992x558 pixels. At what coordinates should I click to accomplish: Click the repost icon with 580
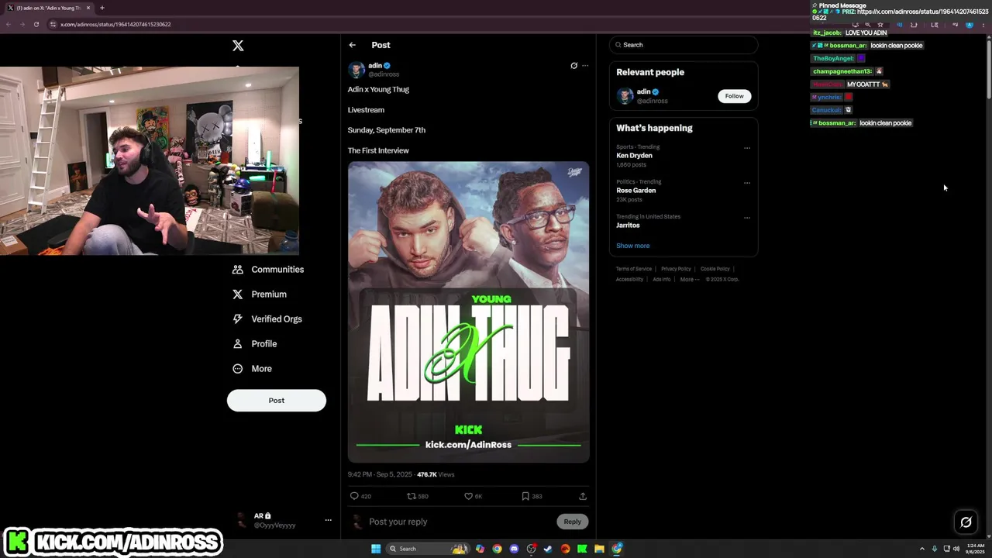pos(418,496)
